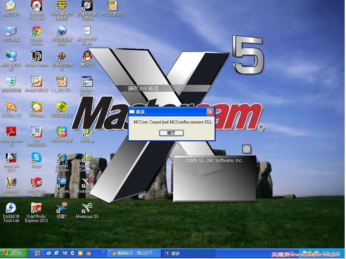Screen dimensions: 346x259
Task: Switch to 编辑帖子 Chrome taskbar window
Action: 134,253
